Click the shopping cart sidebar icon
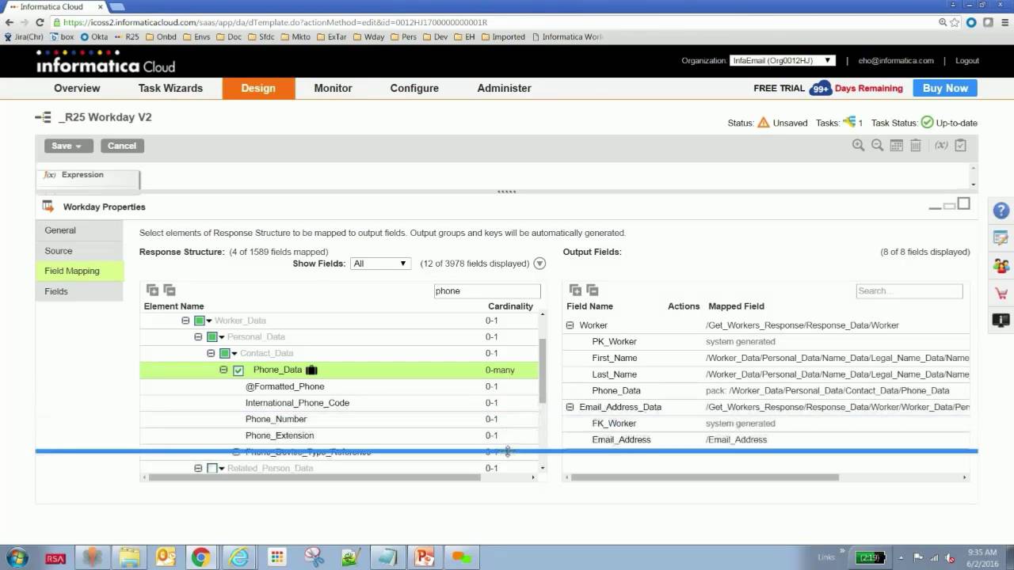The width and height of the screenshot is (1014, 570). [x=1001, y=293]
